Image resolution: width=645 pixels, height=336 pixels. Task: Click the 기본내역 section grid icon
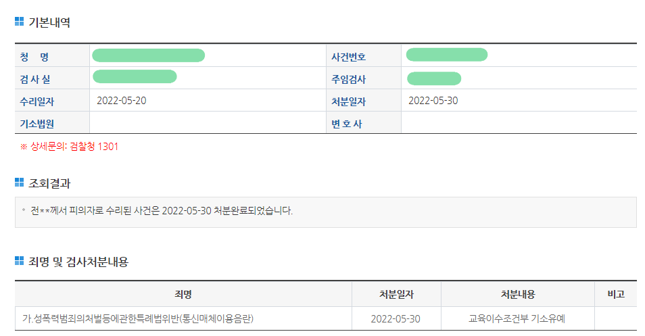click(19, 22)
